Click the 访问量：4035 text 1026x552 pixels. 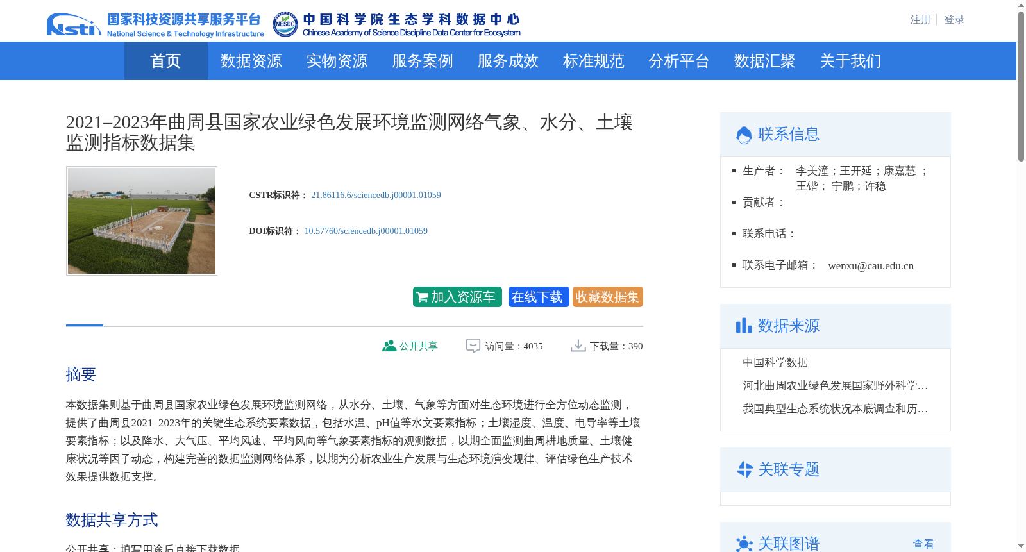[x=514, y=346]
